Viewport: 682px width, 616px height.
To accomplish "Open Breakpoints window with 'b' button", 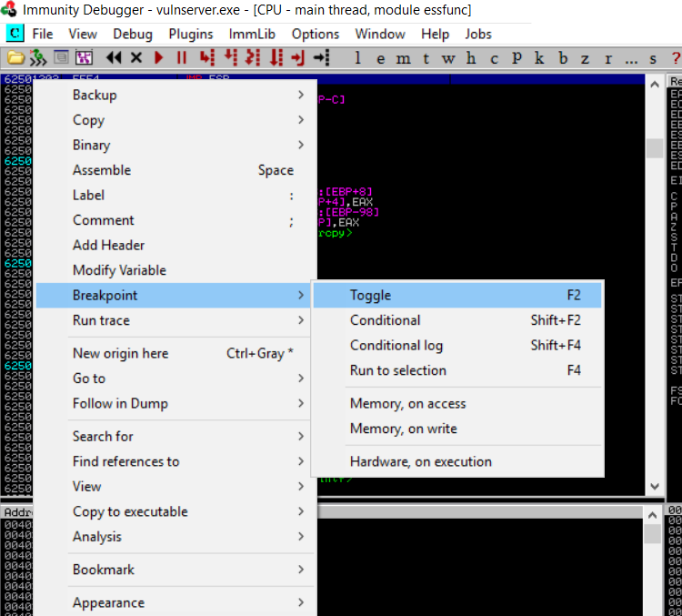I will (x=563, y=58).
